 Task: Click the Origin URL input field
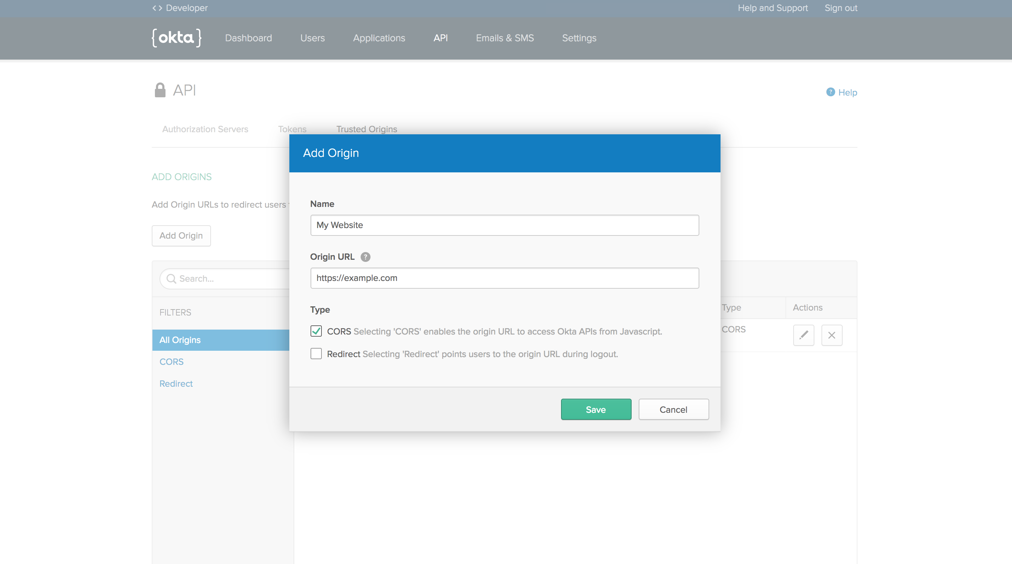coord(505,278)
